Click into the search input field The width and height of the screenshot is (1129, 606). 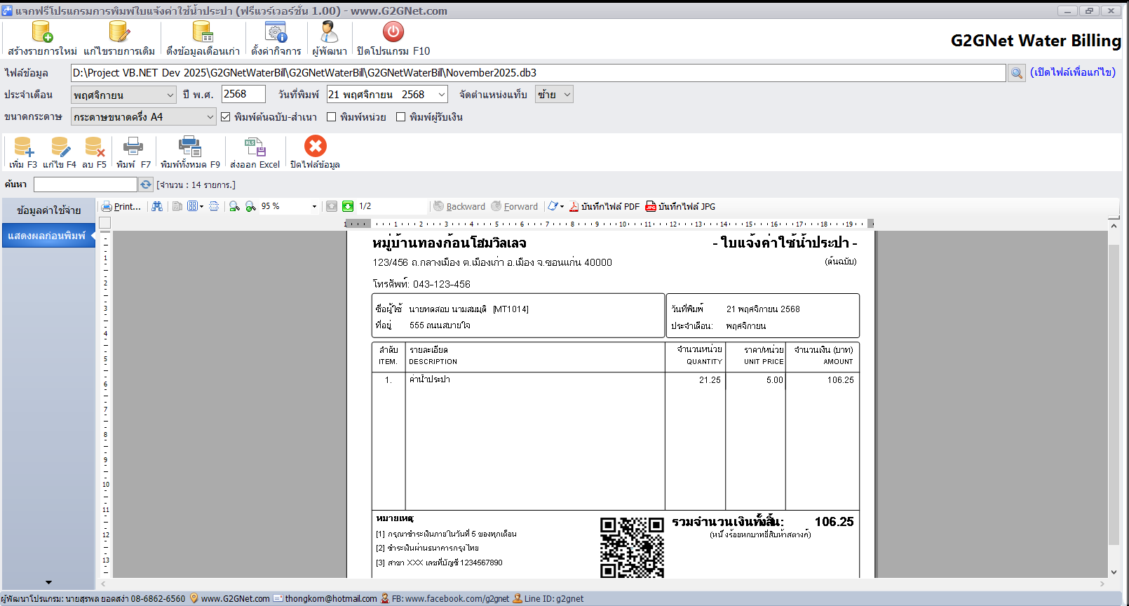coord(85,184)
